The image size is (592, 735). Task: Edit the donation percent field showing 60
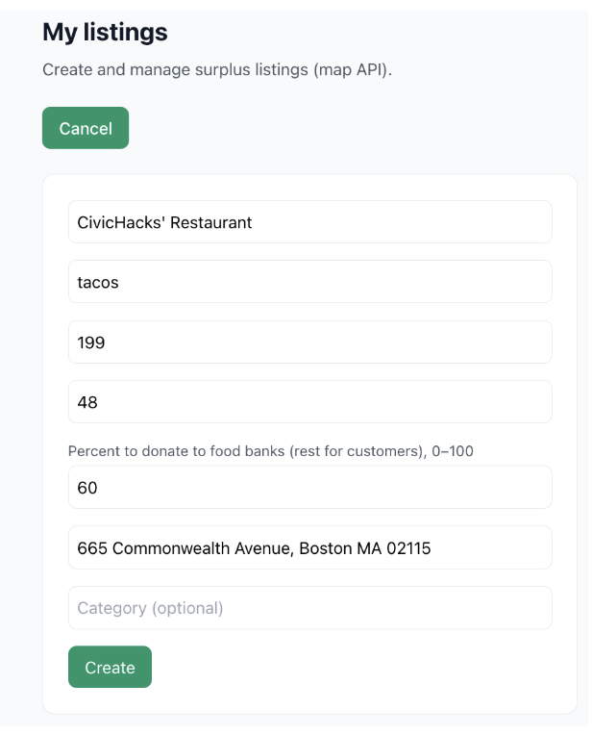[x=310, y=488]
